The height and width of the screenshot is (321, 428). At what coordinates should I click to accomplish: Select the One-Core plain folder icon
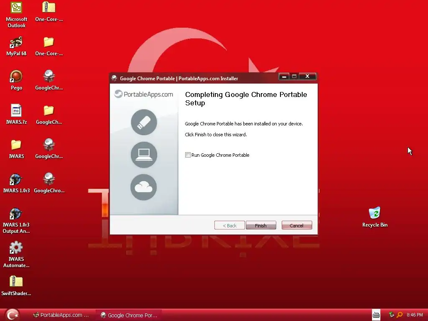tap(49, 46)
